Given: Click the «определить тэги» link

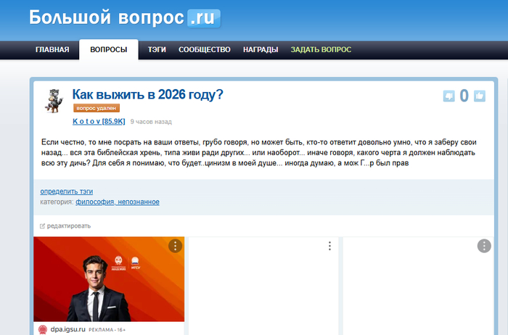Looking at the screenshot, I should click(x=66, y=191).
